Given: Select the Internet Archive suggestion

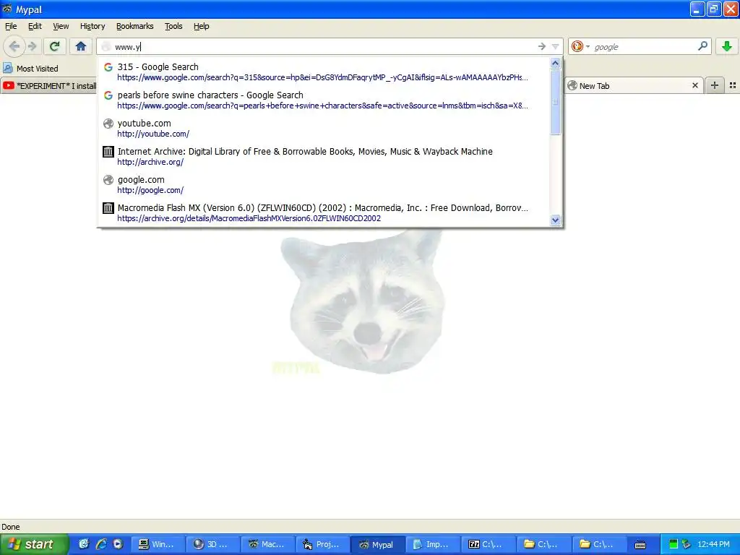Looking at the screenshot, I should 324,156.
